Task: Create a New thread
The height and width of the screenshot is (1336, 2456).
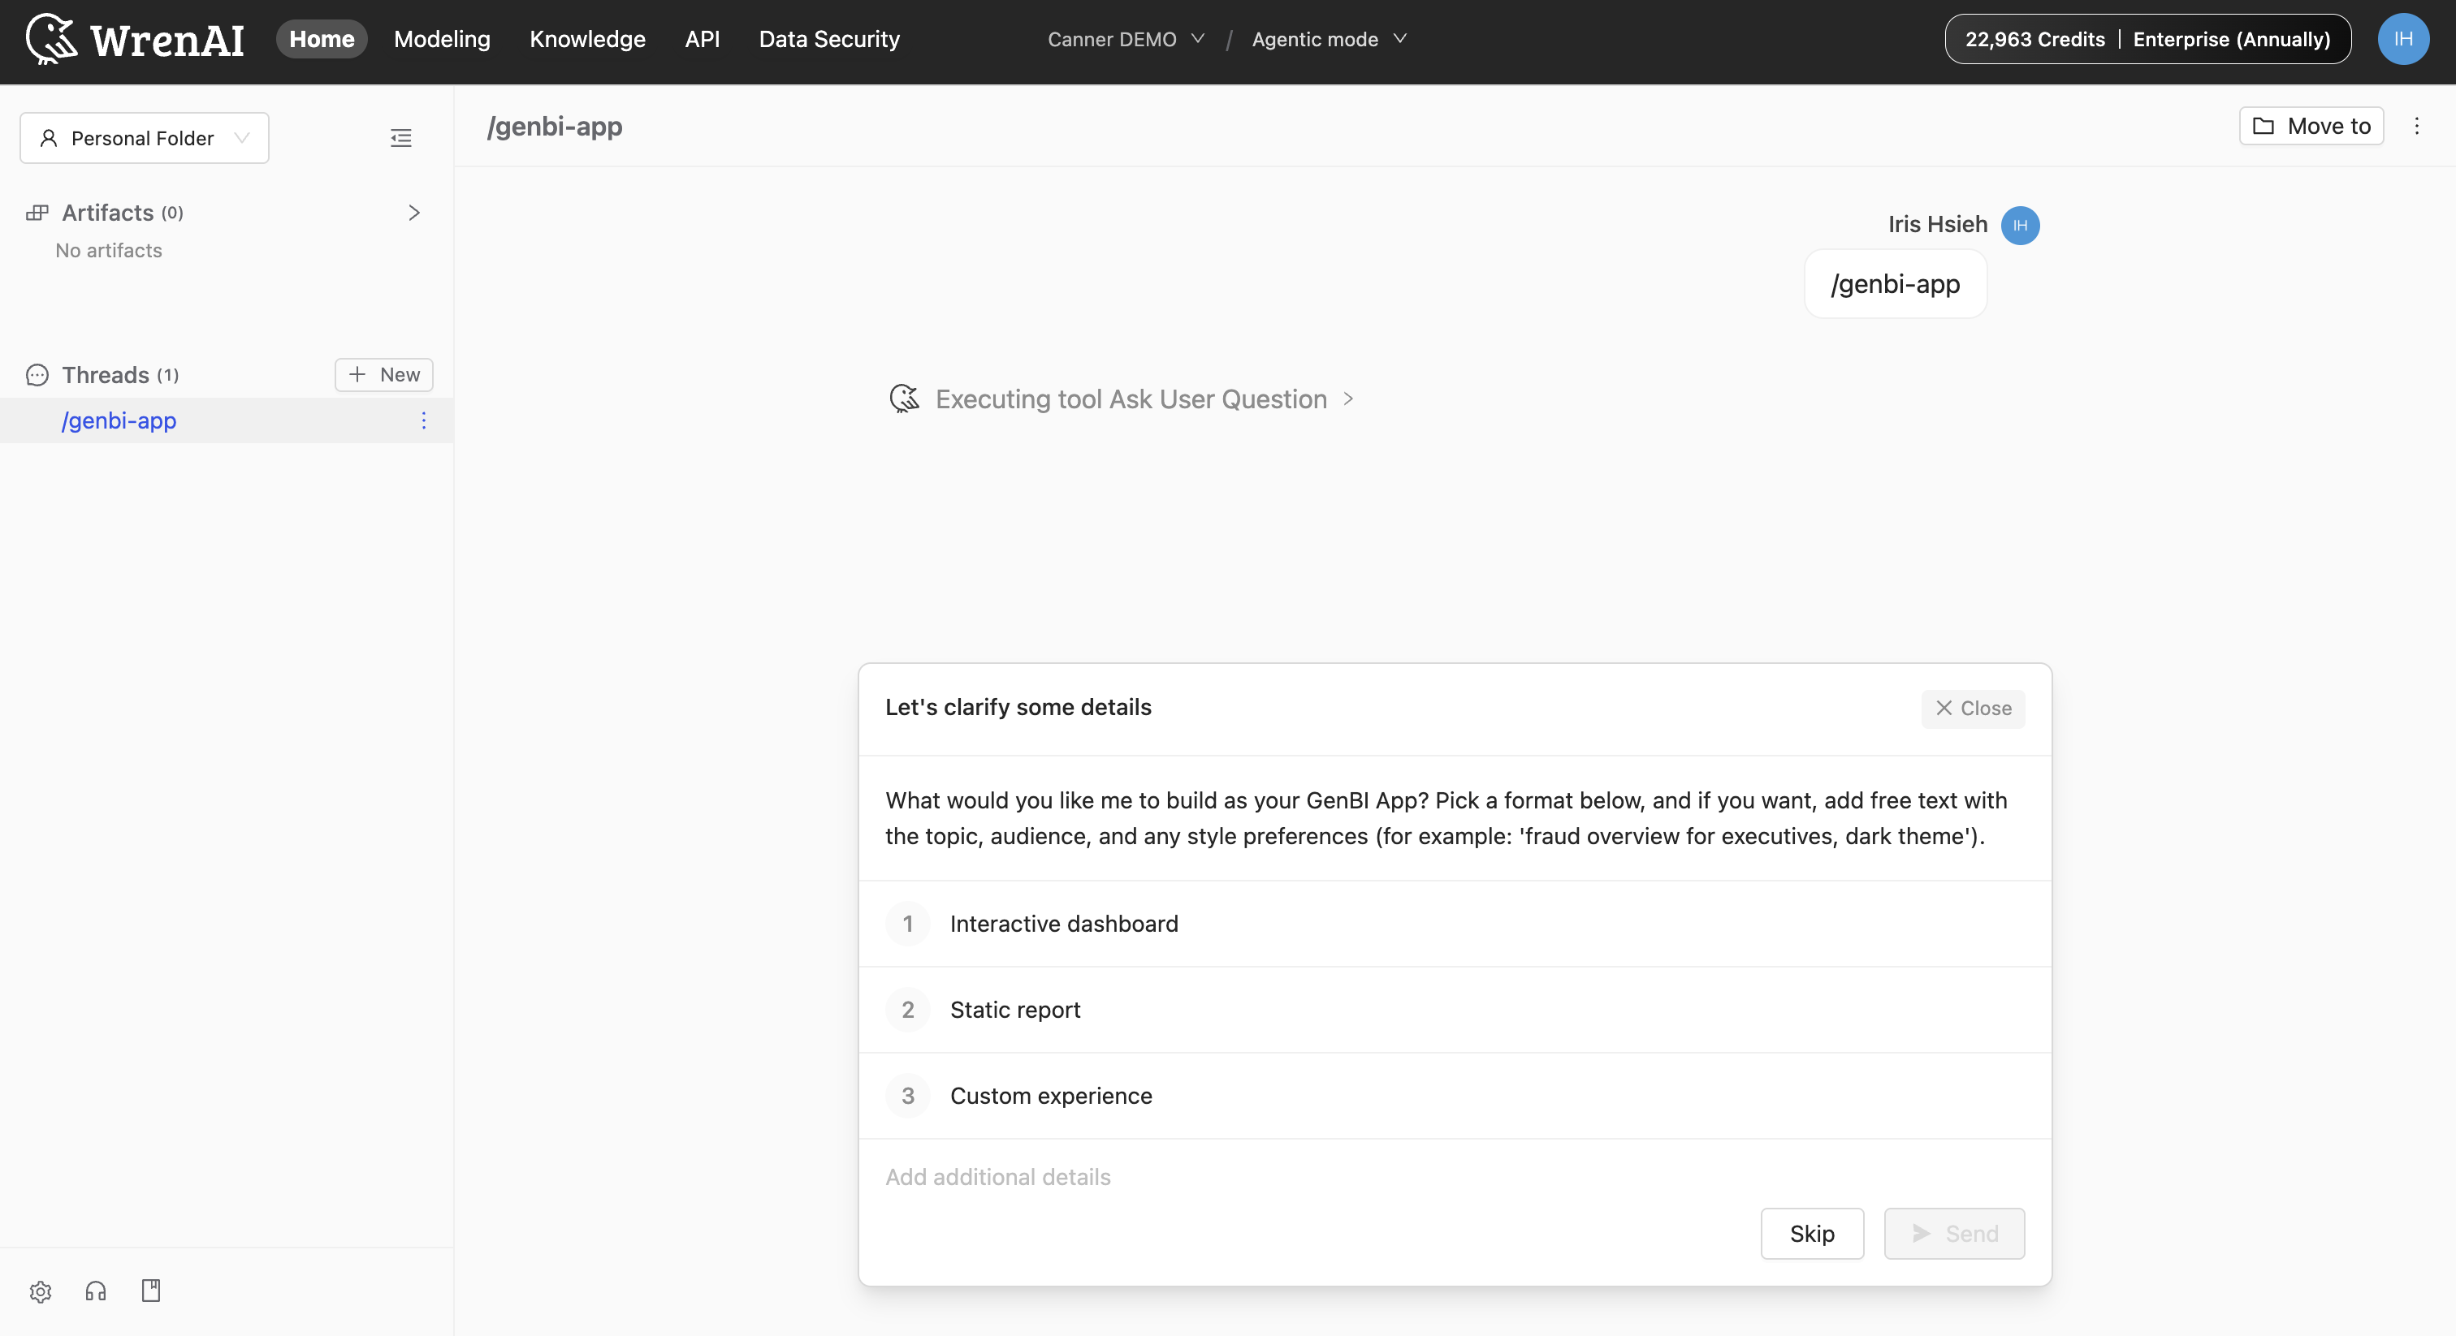Action: point(383,374)
